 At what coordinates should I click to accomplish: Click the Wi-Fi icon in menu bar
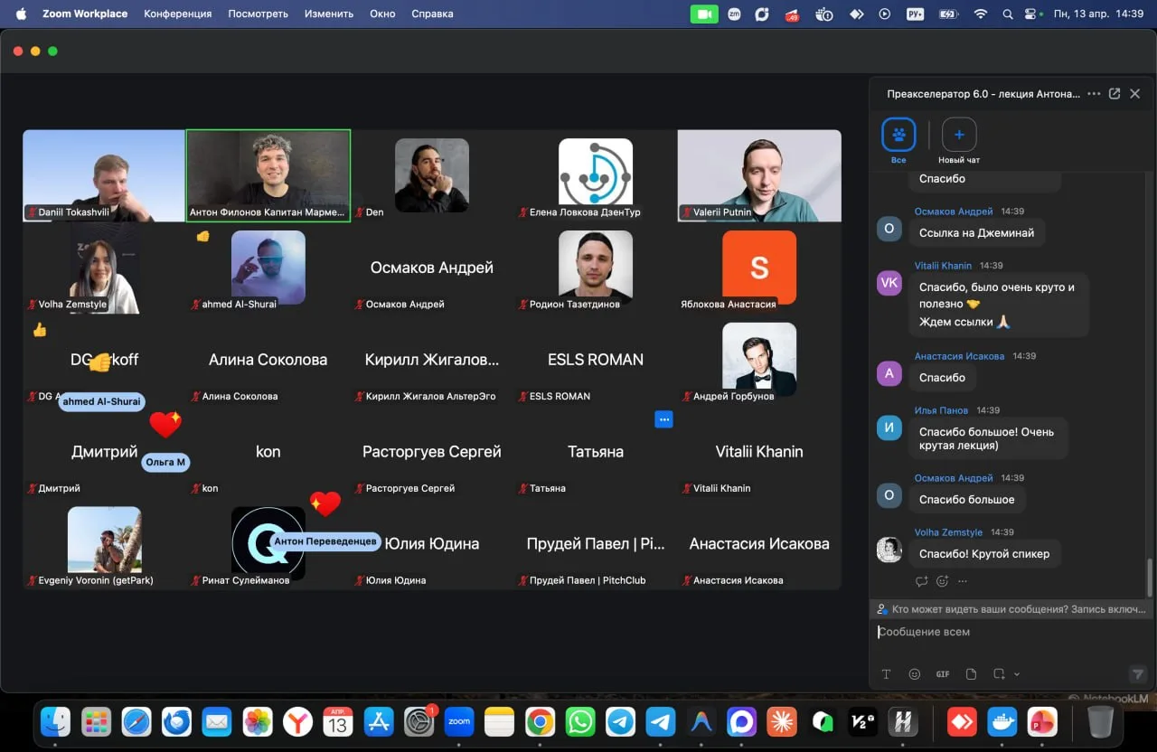981,14
